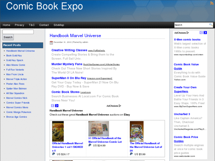Open Amazon.com/Superman2 ad URL
The width and height of the screenshot is (215, 161).
(100, 78)
